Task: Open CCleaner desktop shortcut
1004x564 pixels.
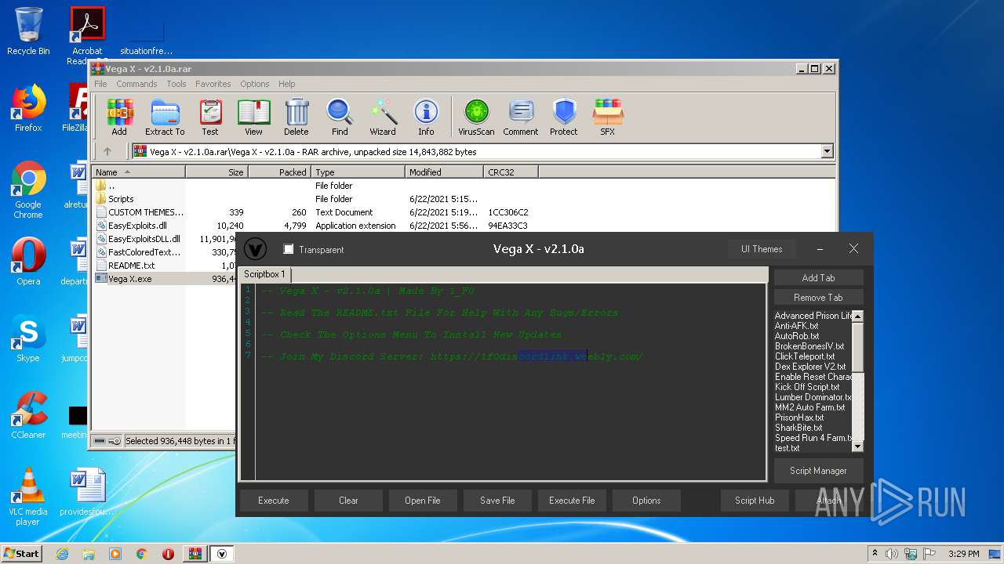Action: coord(28,415)
